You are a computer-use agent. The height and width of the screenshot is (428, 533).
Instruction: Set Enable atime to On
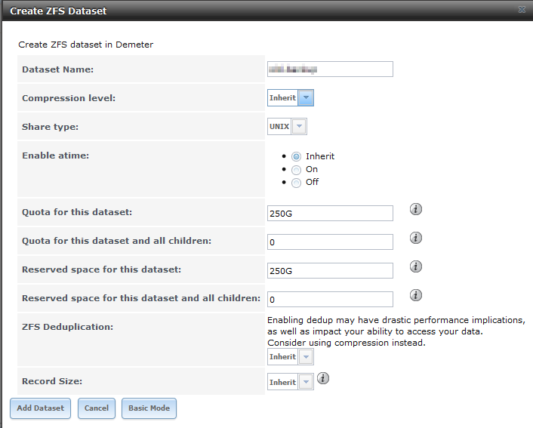tap(296, 170)
